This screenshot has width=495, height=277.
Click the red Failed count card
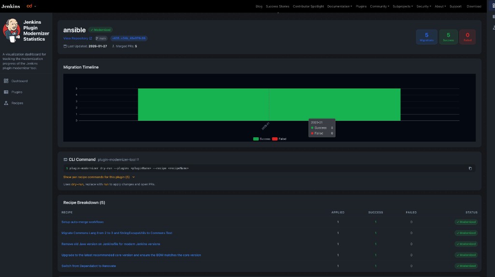467,37
